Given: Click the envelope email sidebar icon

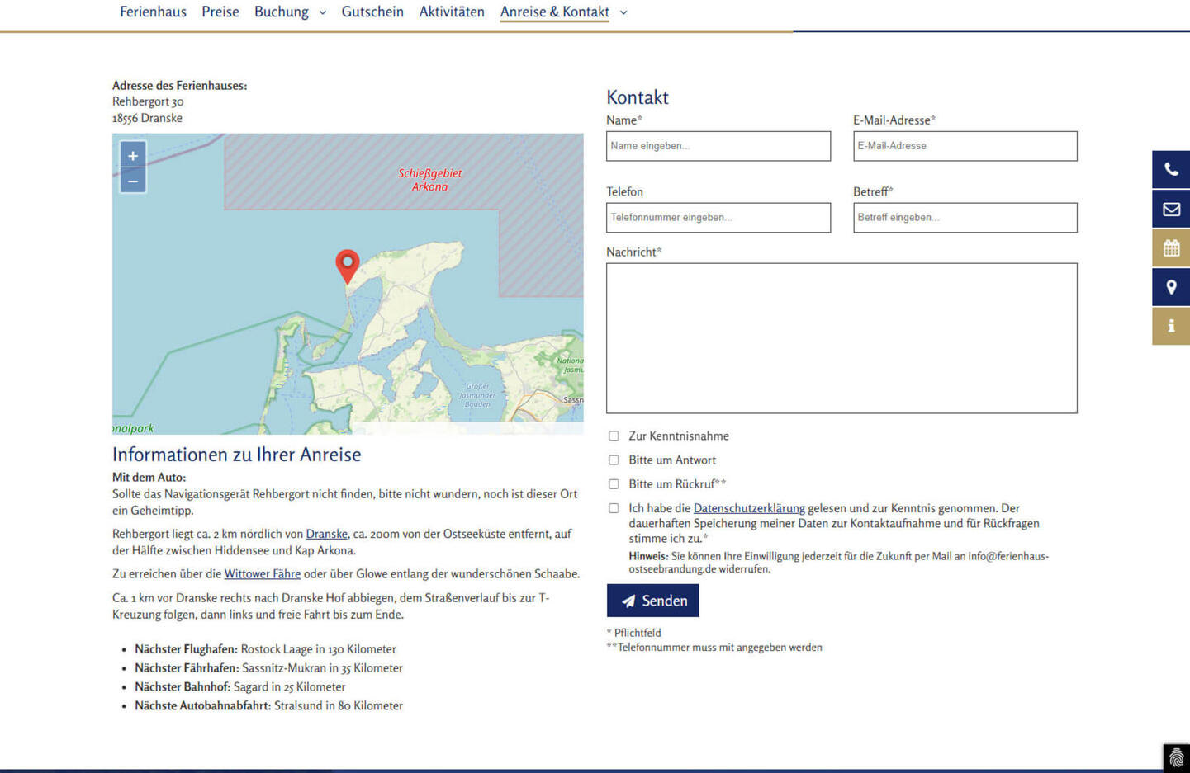Looking at the screenshot, I should coord(1171,210).
